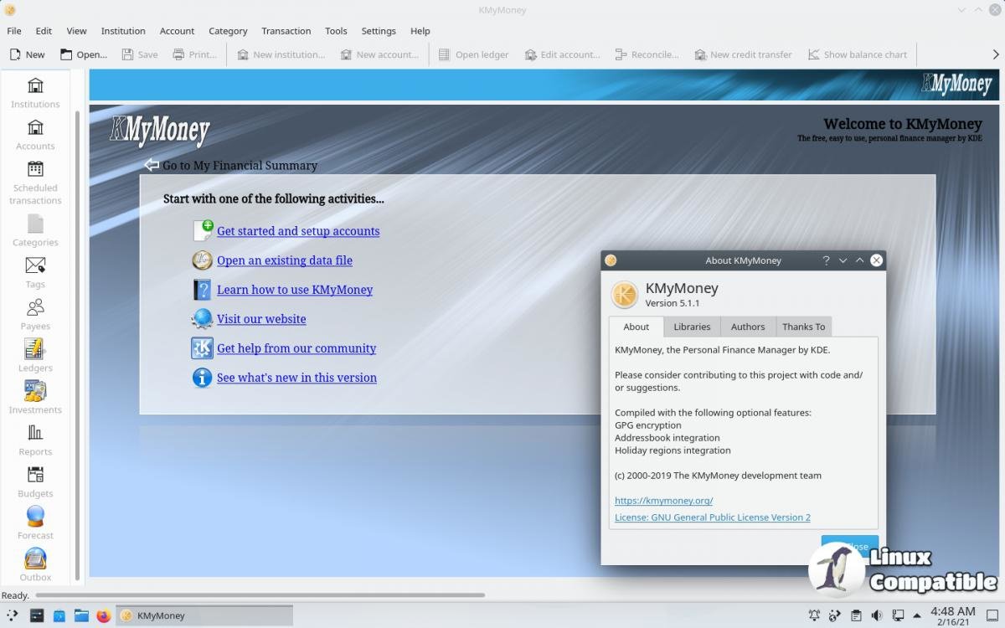Click the Get started and setup accounts link
Screen dimensions: 1005x628
tap(298, 231)
